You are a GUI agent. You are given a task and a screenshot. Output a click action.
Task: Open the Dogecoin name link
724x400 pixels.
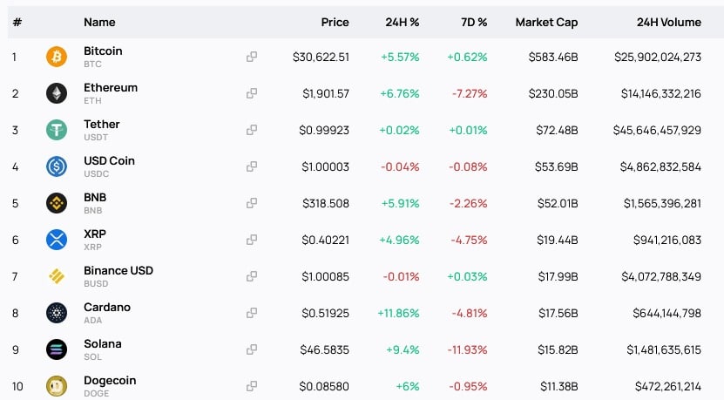tap(110, 381)
